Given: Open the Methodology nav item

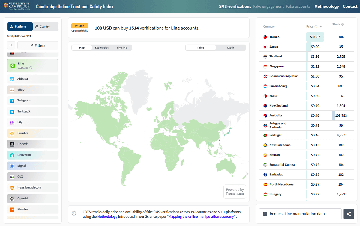Looking at the screenshot, I should click(x=326, y=7).
